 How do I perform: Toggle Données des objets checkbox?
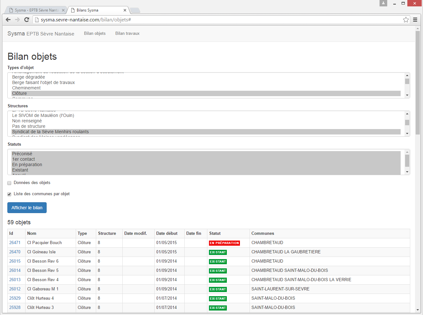9,183
